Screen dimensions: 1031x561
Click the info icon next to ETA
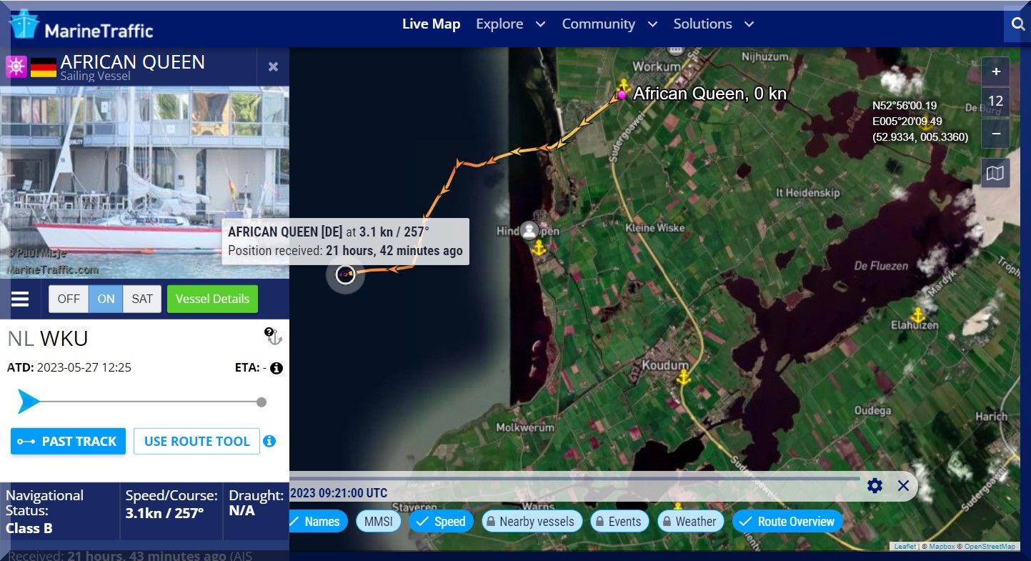point(277,368)
